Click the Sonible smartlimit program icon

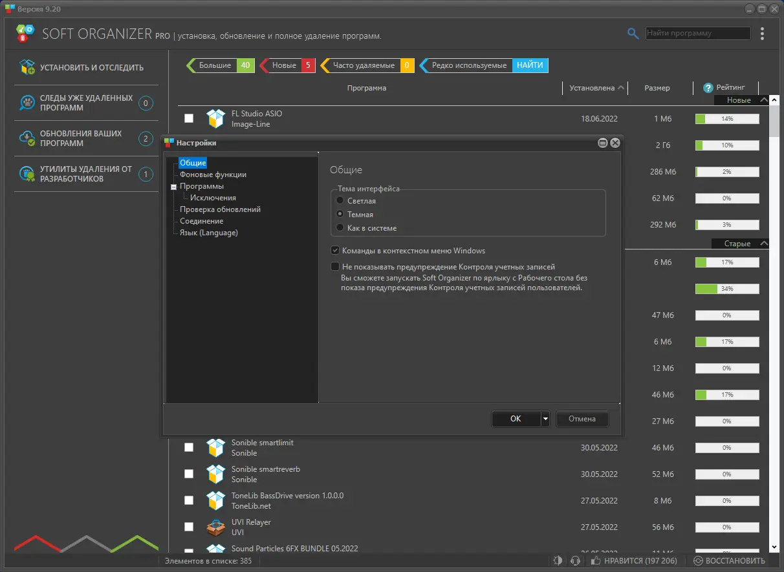coord(215,447)
